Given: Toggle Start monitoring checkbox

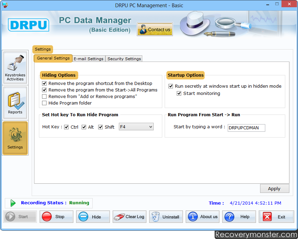Looking at the screenshot, I should click(x=179, y=93).
